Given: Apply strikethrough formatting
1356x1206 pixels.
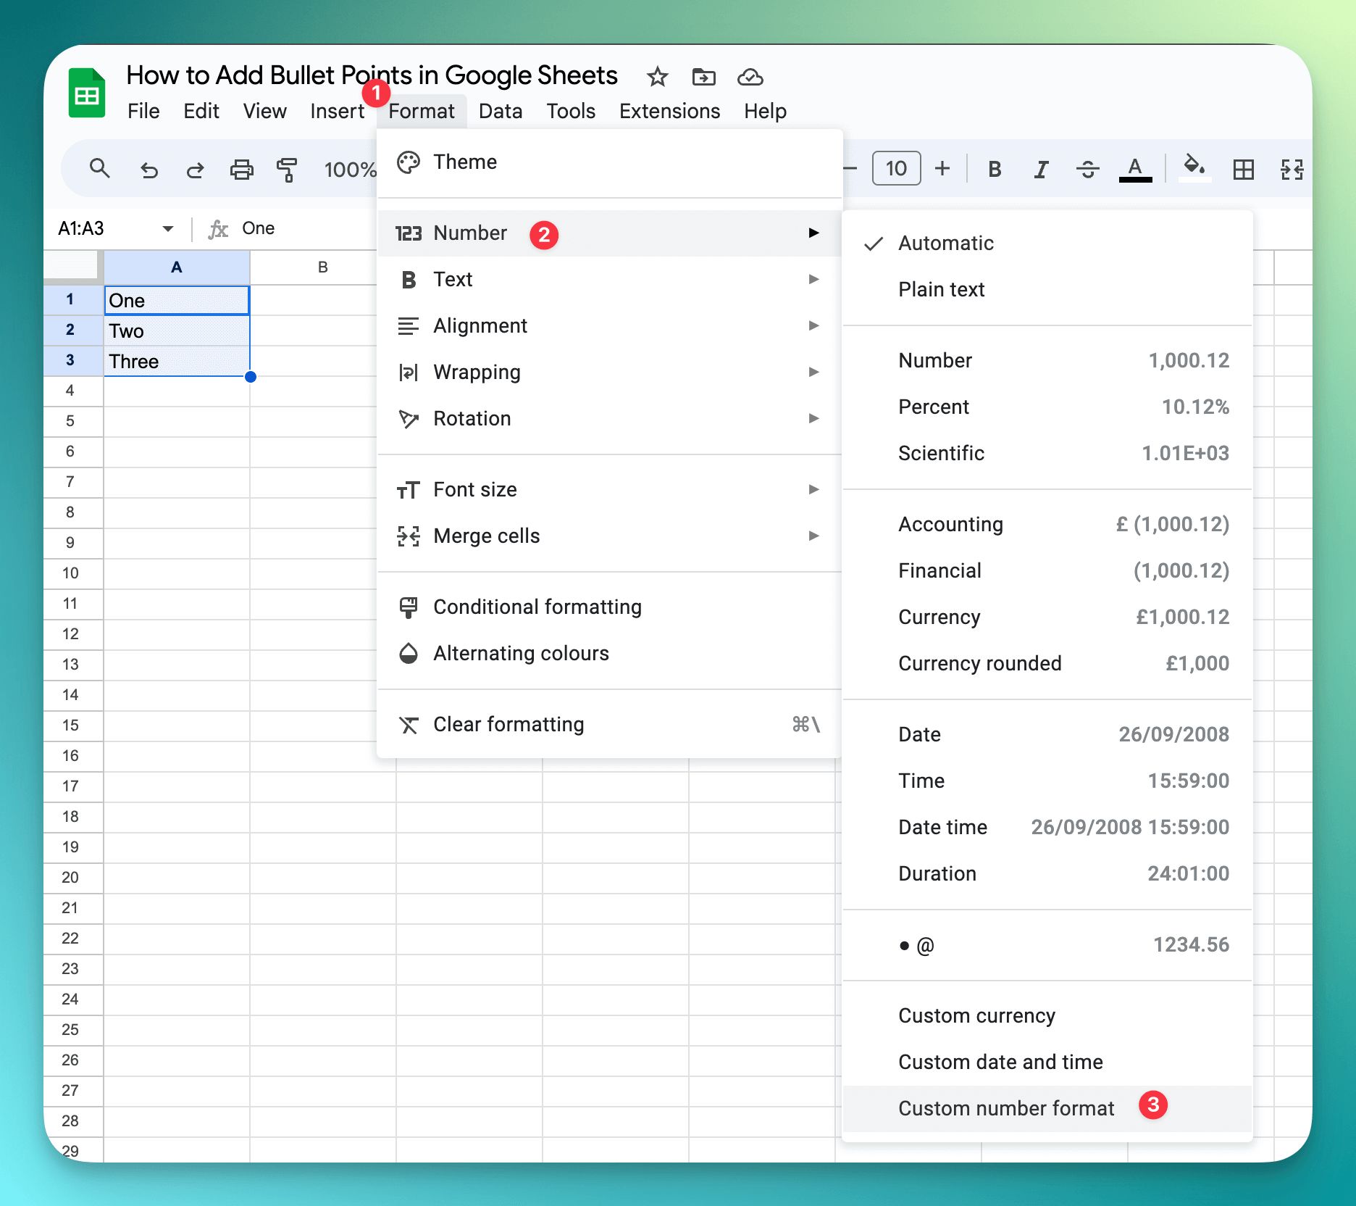Looking at the screenshot, I should tap(1087, 168).
